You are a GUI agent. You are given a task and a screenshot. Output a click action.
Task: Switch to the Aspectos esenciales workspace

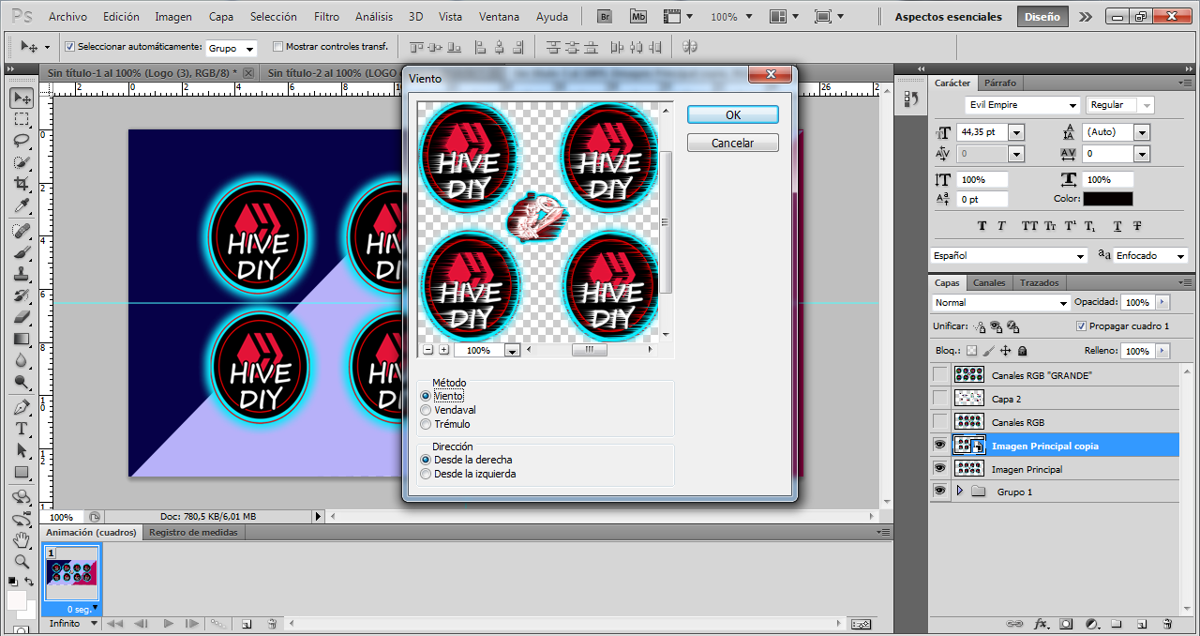point(948,17)
